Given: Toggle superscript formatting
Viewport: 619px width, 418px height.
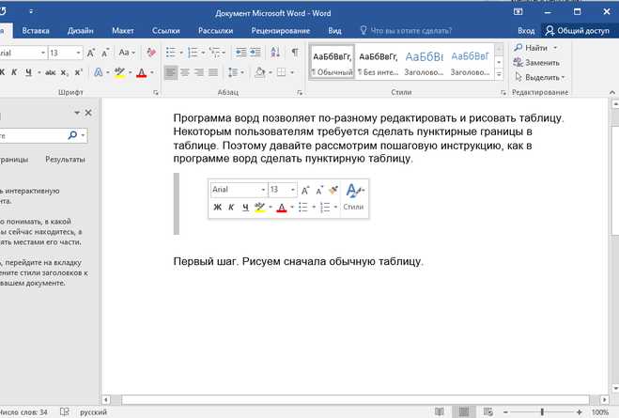Looking at the screenshot, I should (78, 72).
